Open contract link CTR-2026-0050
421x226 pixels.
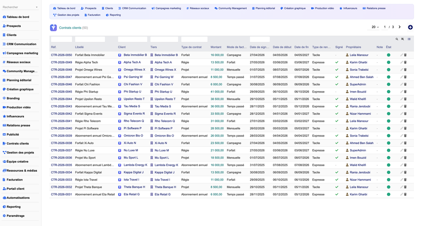61,55
